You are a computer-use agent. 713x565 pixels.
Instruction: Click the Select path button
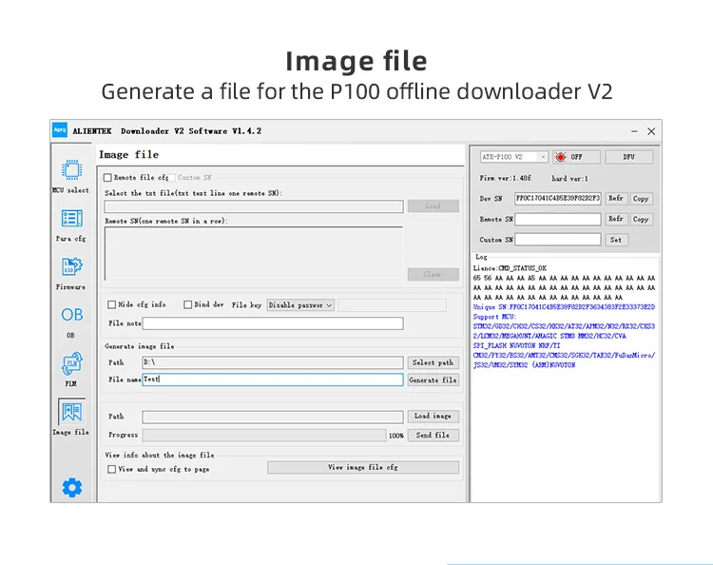pyautogui.click(x=433, y=362)
